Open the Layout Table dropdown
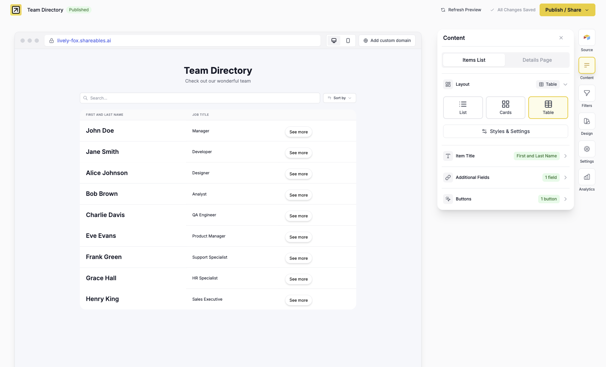Viewport: 606px width, 367px height. pos(565,84)
